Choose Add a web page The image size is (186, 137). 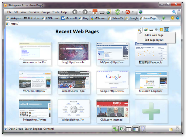coord(154,35)
